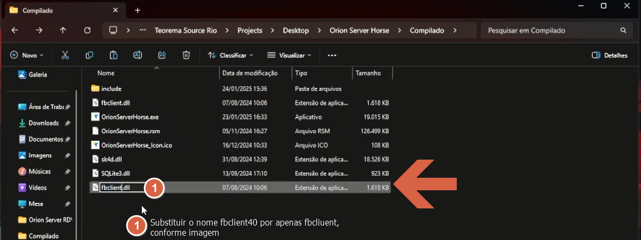Click the search magnifier icon
The height and width of the screenshot is (240, 641).
[623, 30]
